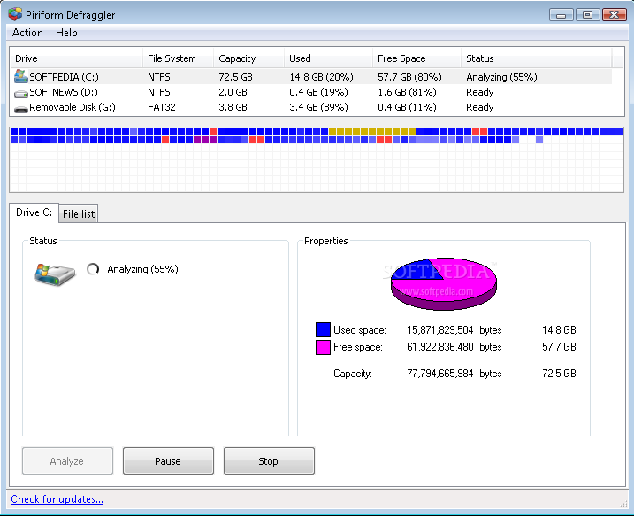Sort by the Status column header
Viewport: 634px width, 517px height.
click(536, 58)
